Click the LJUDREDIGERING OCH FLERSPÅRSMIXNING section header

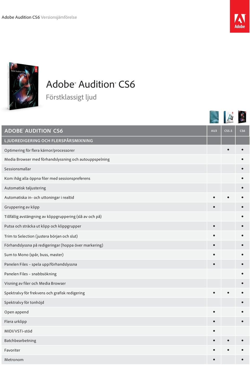coord(48,141)
